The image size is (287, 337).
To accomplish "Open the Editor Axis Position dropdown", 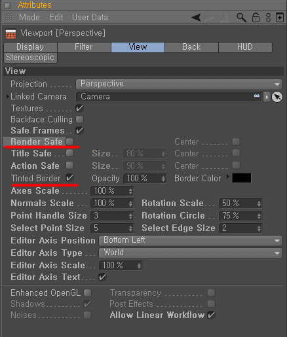I will point(191,241).
